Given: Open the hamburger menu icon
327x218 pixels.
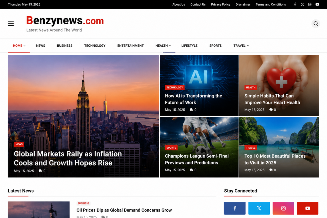Looking at the screenshot, I should point(11,24).
